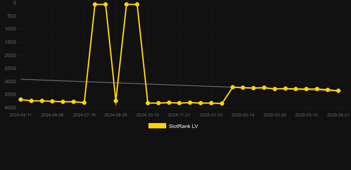
Task: Select the first data point at 2024-04-11
Action: pos(21,100)
